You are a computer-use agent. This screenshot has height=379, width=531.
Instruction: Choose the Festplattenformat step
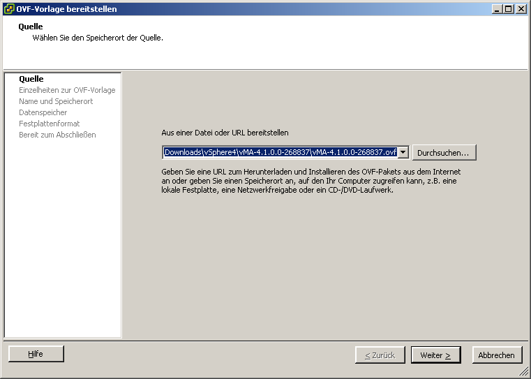tap(50, 124)
